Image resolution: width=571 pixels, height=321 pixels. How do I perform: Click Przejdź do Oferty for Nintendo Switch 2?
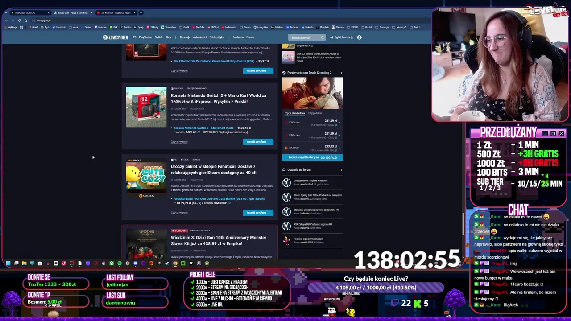258,142
